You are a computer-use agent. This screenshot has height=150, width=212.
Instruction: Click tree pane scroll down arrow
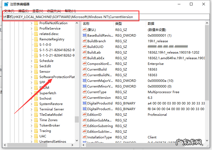point(77,141)
